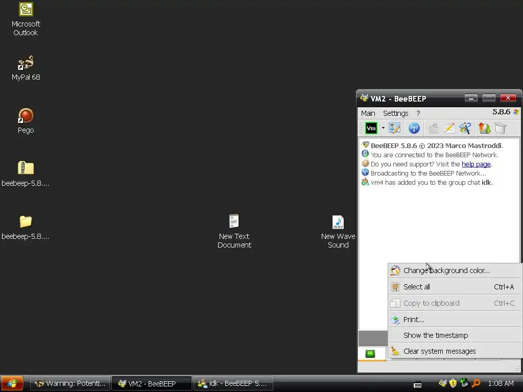
Task: Click 'Broadcasting to the BeeBEEP Network...' message
Action: point(429,173)
